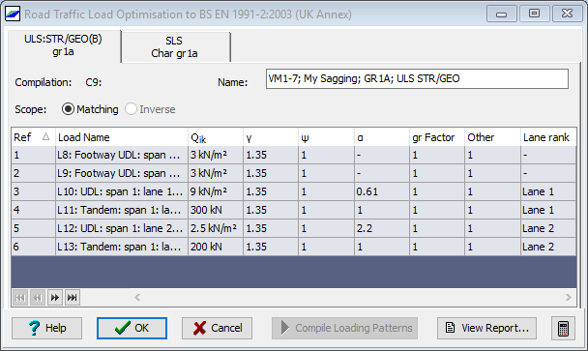Select row L13: Tandem span 1

(294, 247)
